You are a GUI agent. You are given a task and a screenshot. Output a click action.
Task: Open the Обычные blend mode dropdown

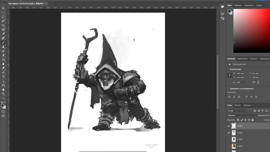pyautogui.click(x=242, y=115)
